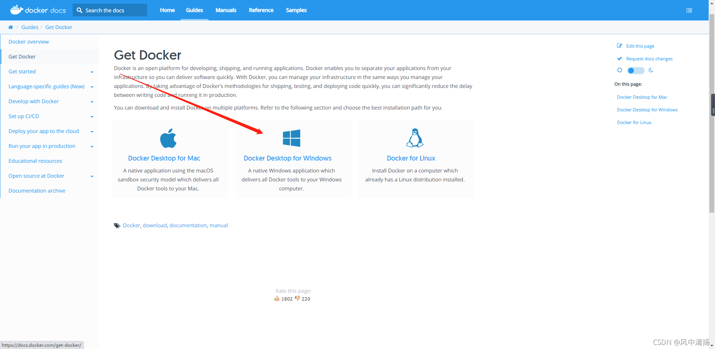Open the Samples tab
Viewport: 715px width, 349px height.
click(x=296, y=10)
